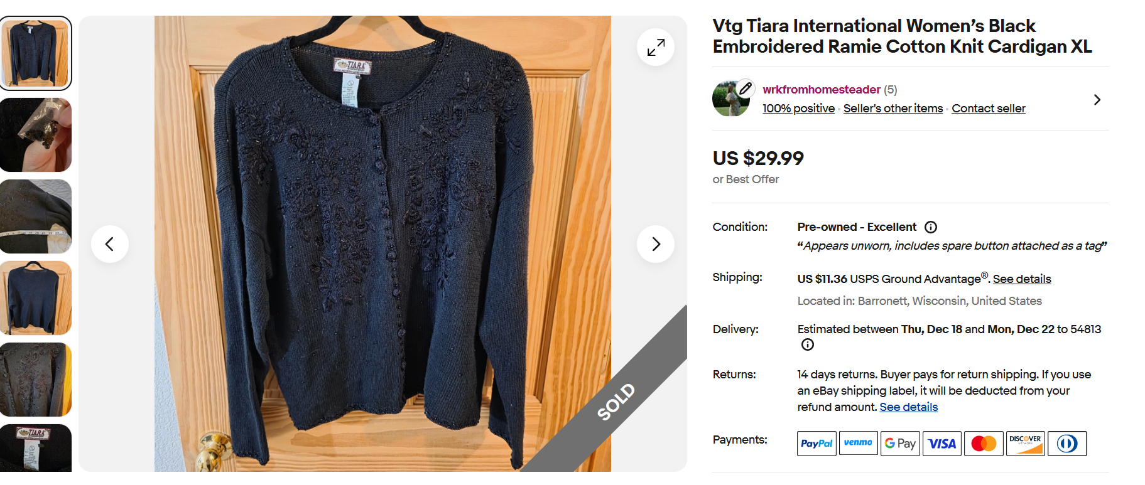Go to previous product image
The width and height of the screenshot is (1145, 485).
click(110, 244)
